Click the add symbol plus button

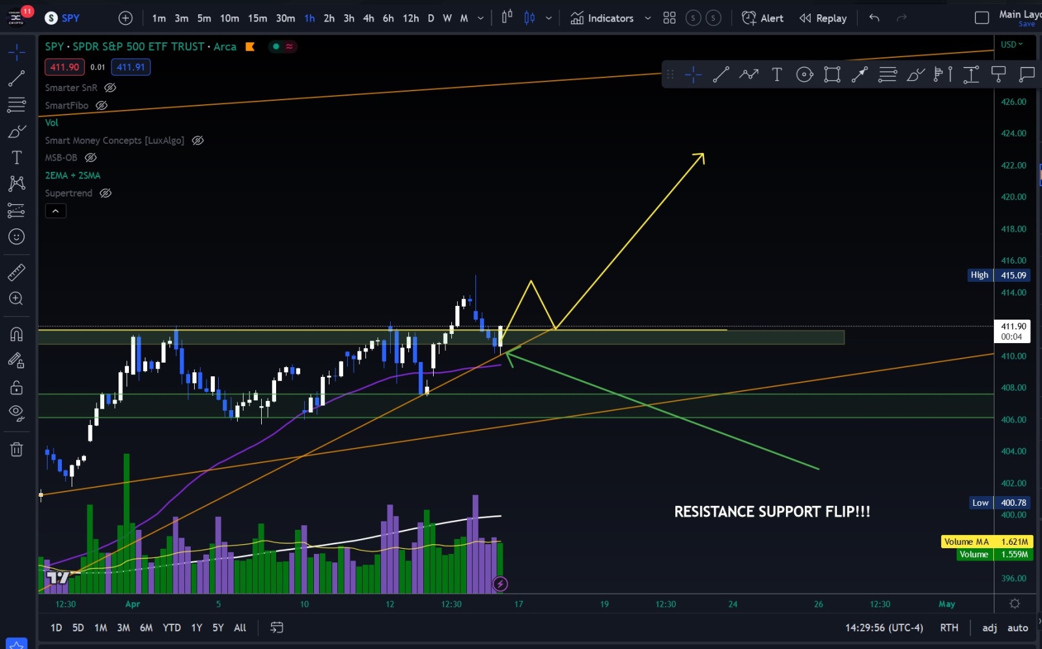point(126,18)
